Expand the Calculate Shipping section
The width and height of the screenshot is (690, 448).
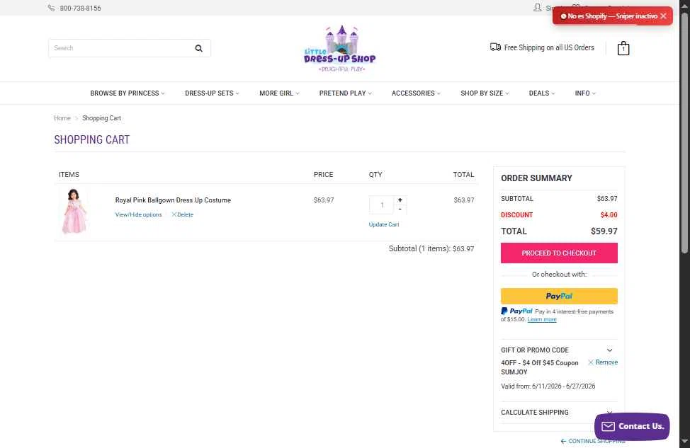(x=559, y=413)
